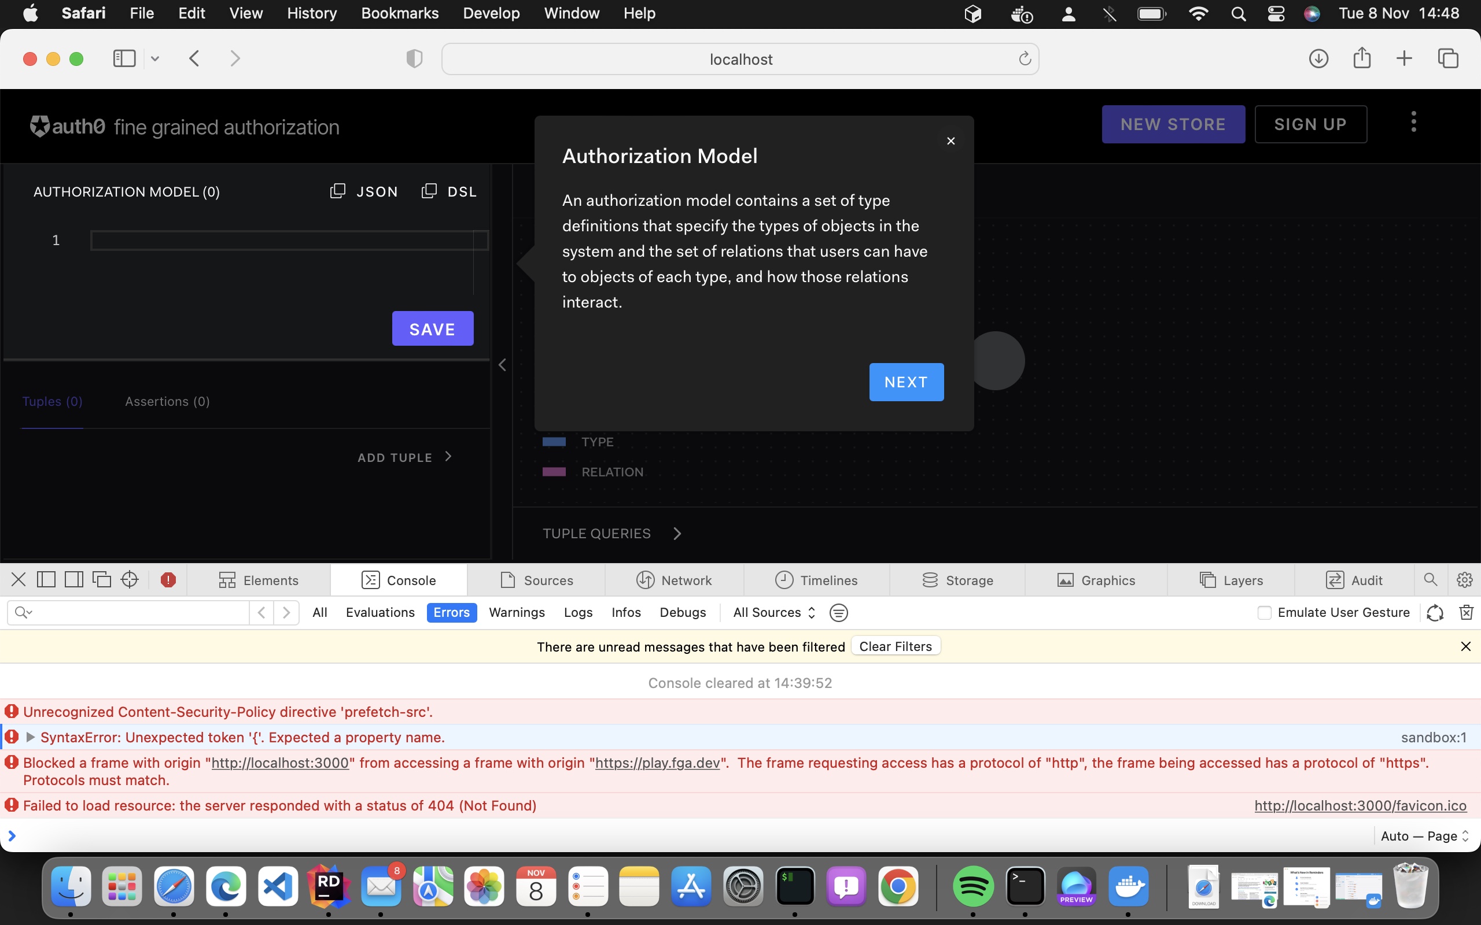Image resolution: width=1481 pixels, height=925 pixels.
Task: Click the NEW STORE button
Action: pos(1173,124)
